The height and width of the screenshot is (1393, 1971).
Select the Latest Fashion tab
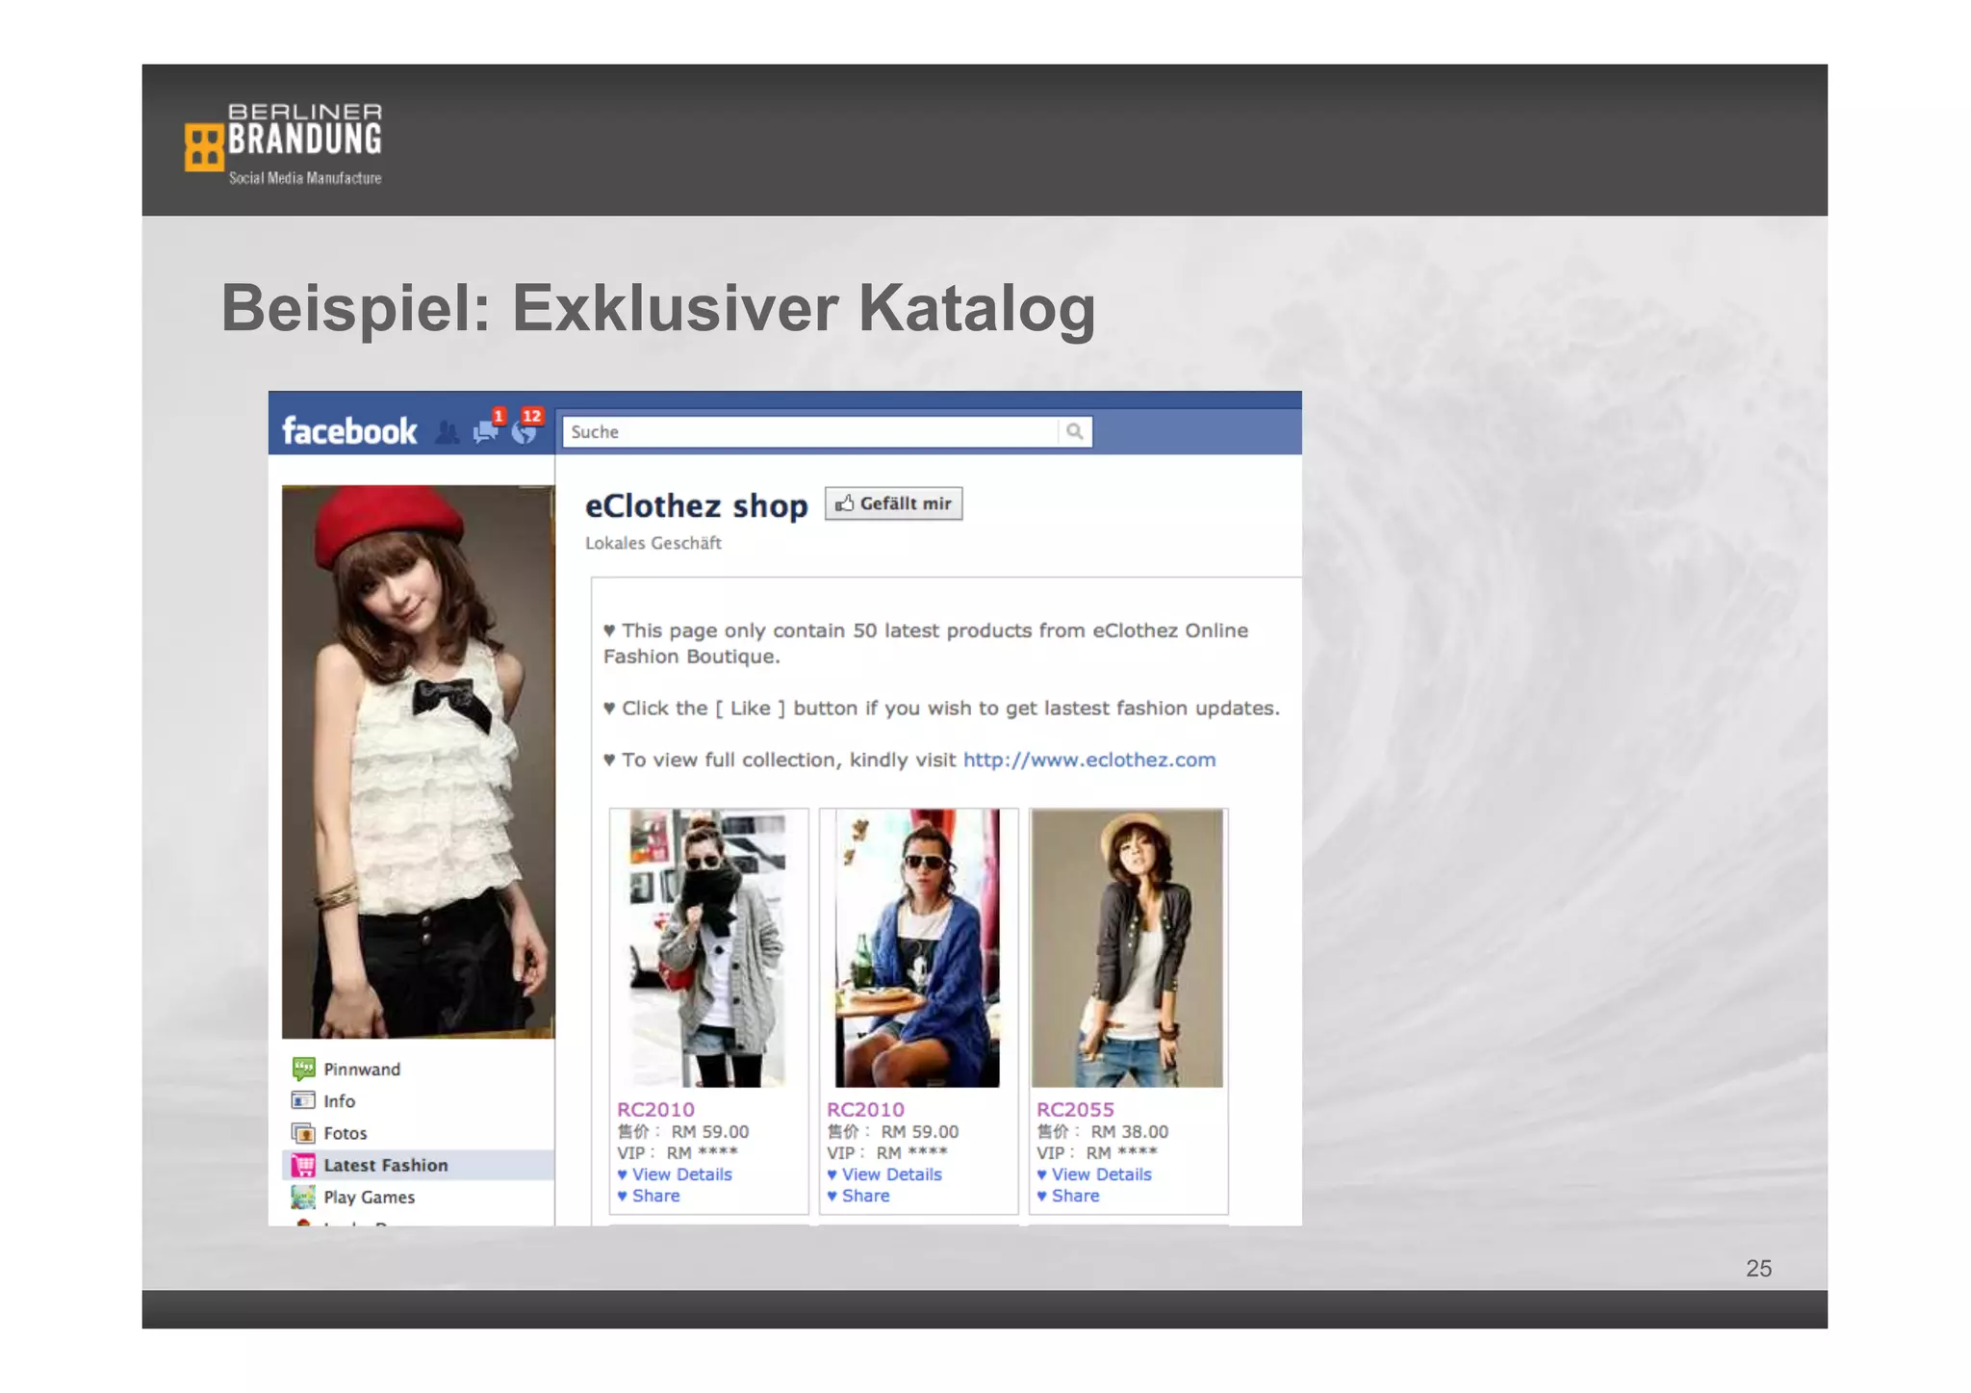pos(418,1165)
